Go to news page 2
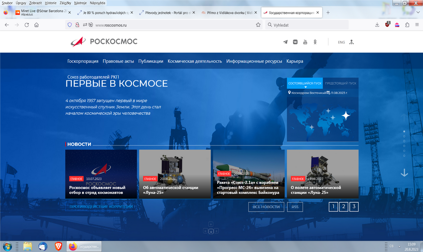Image resolution: width=423 pixels, height=252 pixels. 344,206
